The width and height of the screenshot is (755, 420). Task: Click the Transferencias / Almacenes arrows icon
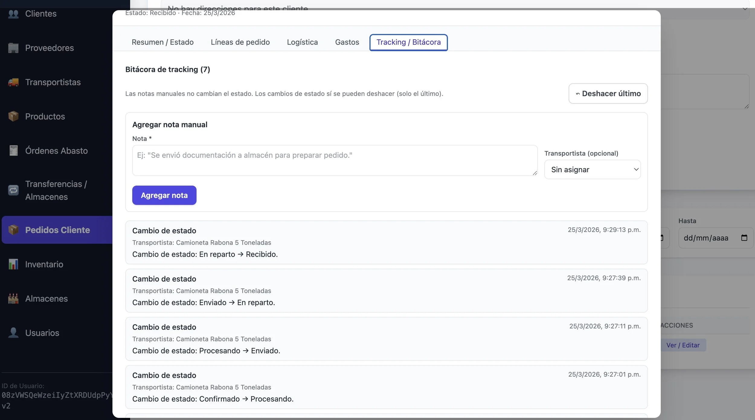click(13, 190)
